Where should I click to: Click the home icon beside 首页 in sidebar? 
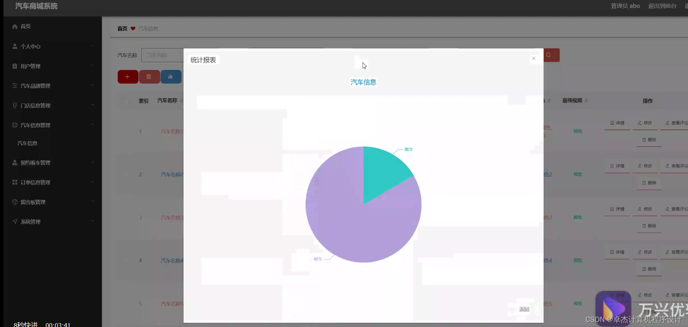point(15,26)
